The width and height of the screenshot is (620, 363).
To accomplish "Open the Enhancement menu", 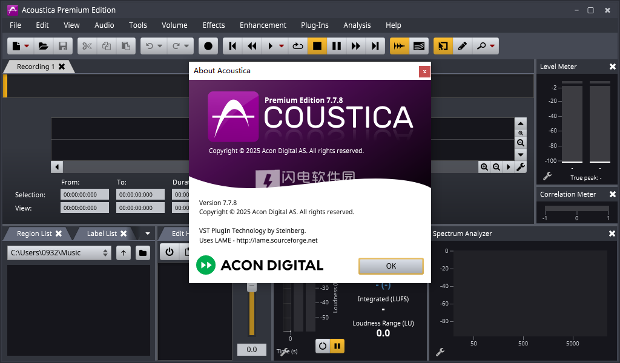I will tap(263, 25).
